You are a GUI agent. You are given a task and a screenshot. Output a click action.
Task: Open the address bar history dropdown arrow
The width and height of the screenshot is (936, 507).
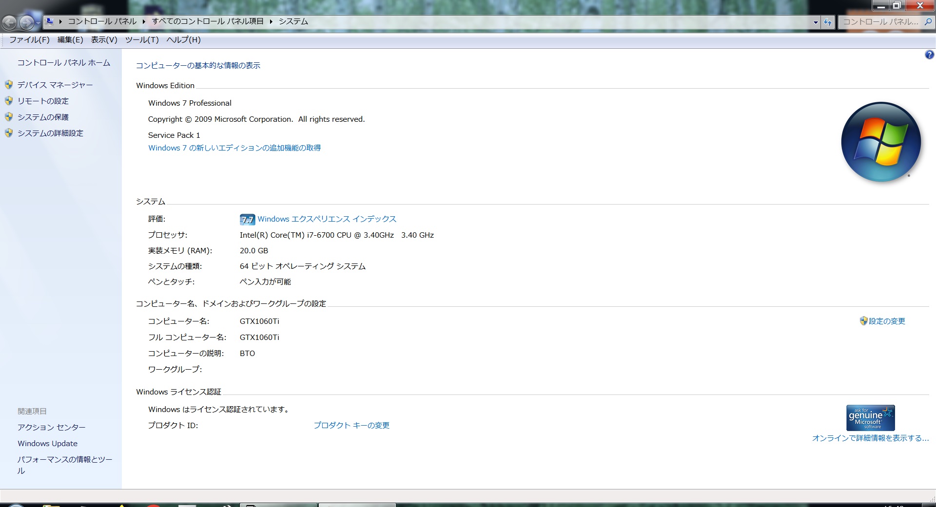(816, 22)
